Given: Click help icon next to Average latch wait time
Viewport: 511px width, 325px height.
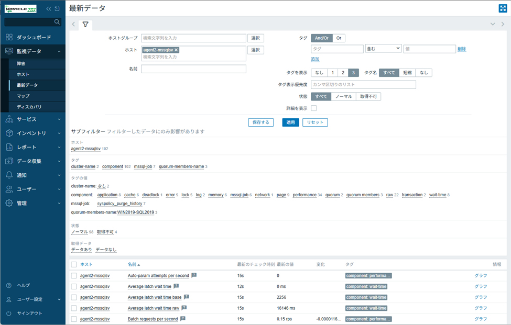Looking at the screenshot, I should pos(176,286).
